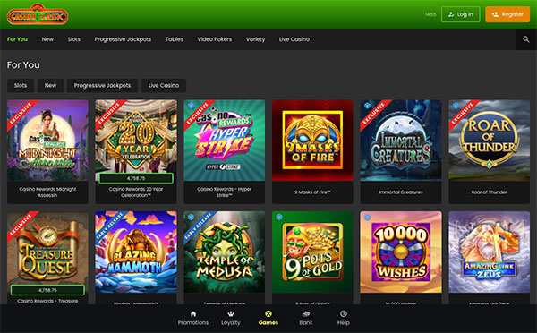Click jackpot amount 4,758.75 on 20 Year Celebration
The image size is (537, 333).
pyautogui.click(x=136, y=178)
